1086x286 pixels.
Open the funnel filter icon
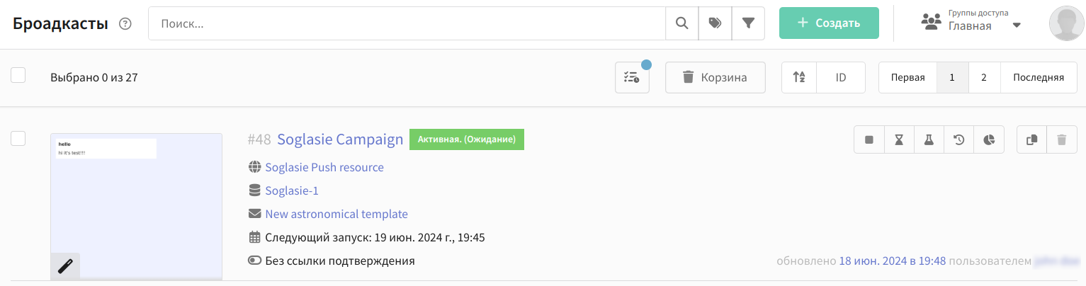pyautogui.click(x=748, y=23)
